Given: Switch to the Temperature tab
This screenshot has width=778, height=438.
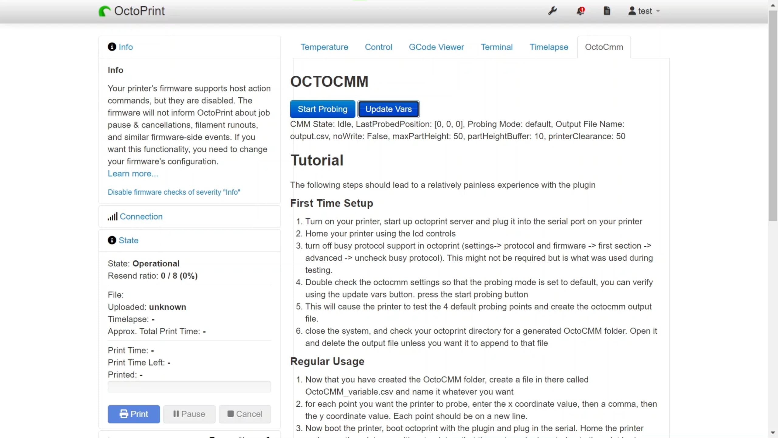Looking at the screenshot, I should point(324,47).
